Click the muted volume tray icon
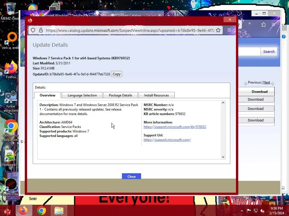This screenshot has height=216, width=289. click(x=262, y=210)
